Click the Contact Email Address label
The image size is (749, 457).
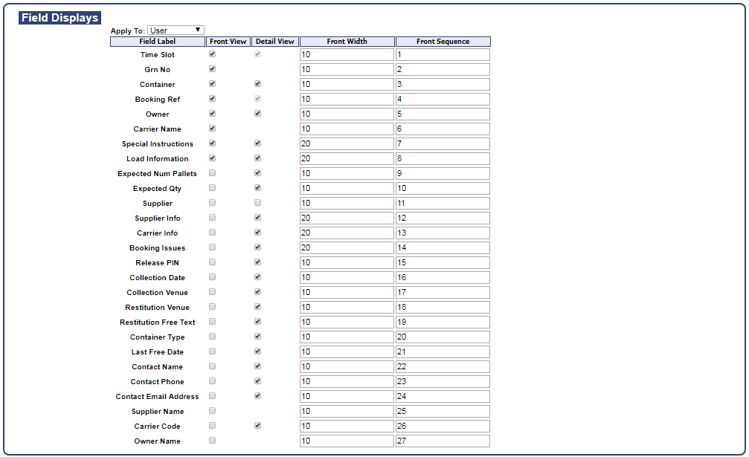coord(157,396)
